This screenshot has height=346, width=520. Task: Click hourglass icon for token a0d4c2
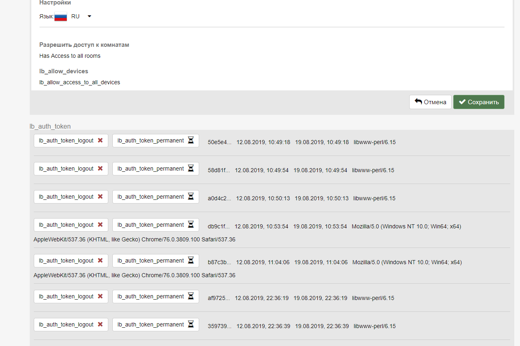click(191, 197)
